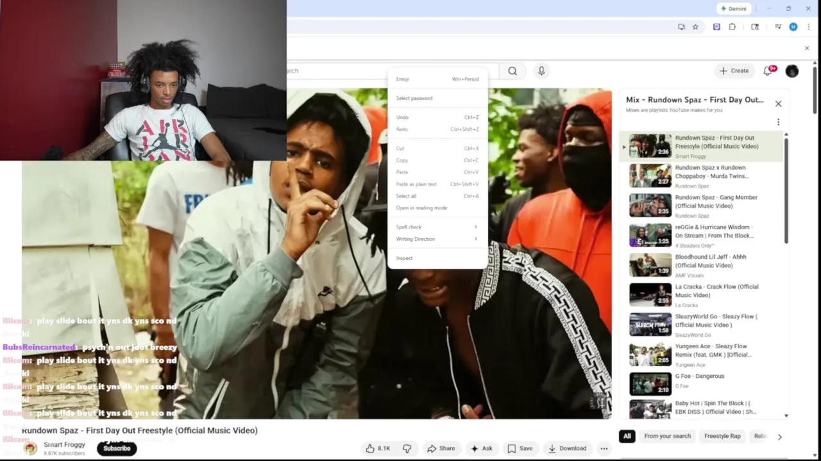This screenshot has height=461, width=821.
Task: Select the All filter chip
Action: [627, 437]
